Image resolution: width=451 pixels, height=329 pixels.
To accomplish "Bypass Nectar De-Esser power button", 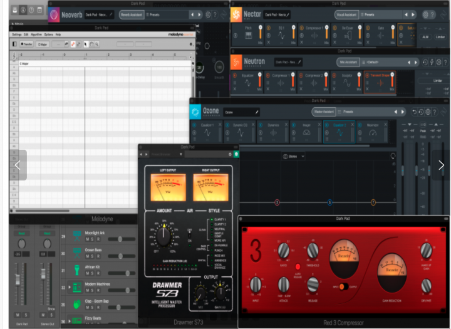I will (x=334, y=28).
